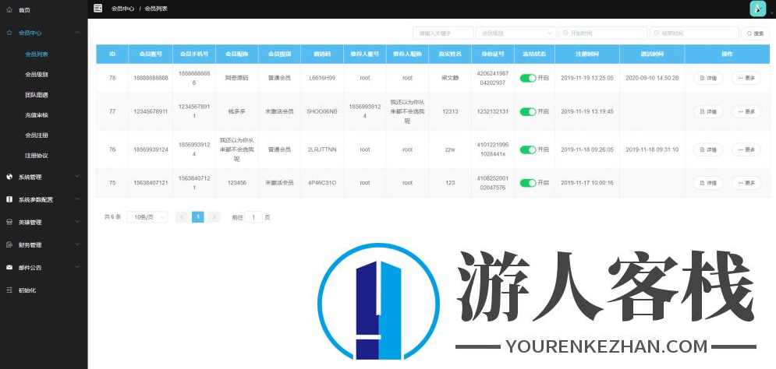Collapse the 会员中心 menu chevron
Screen dimensions: 776x369
coord(77,33)
